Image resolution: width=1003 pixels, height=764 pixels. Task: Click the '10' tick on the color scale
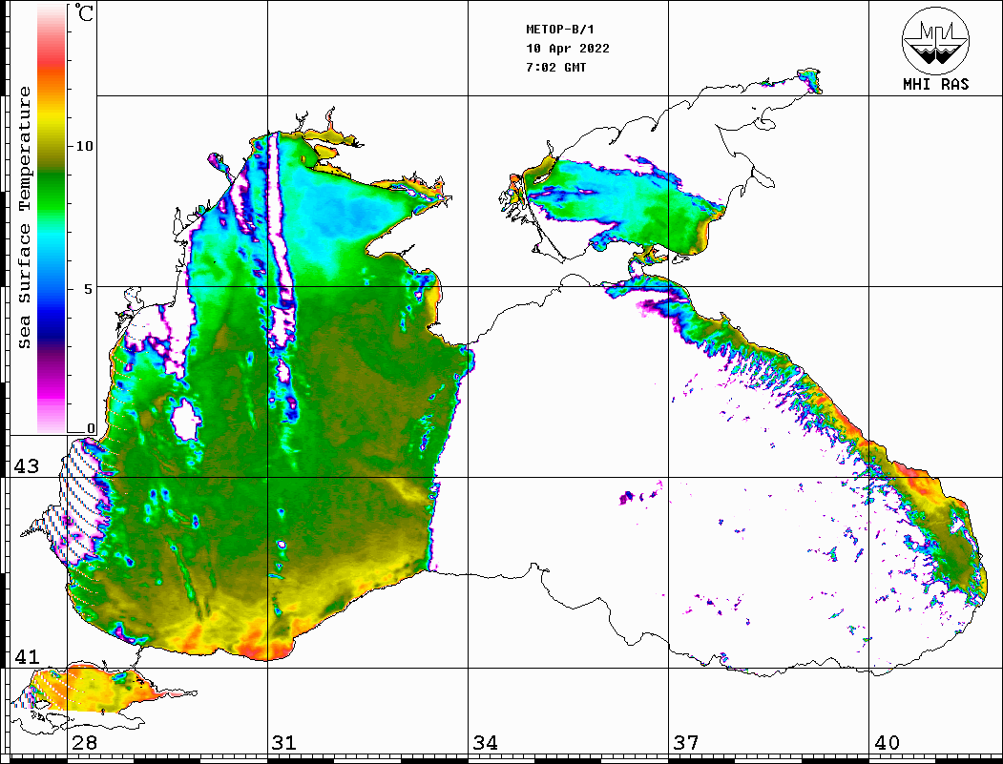[84, 146]
